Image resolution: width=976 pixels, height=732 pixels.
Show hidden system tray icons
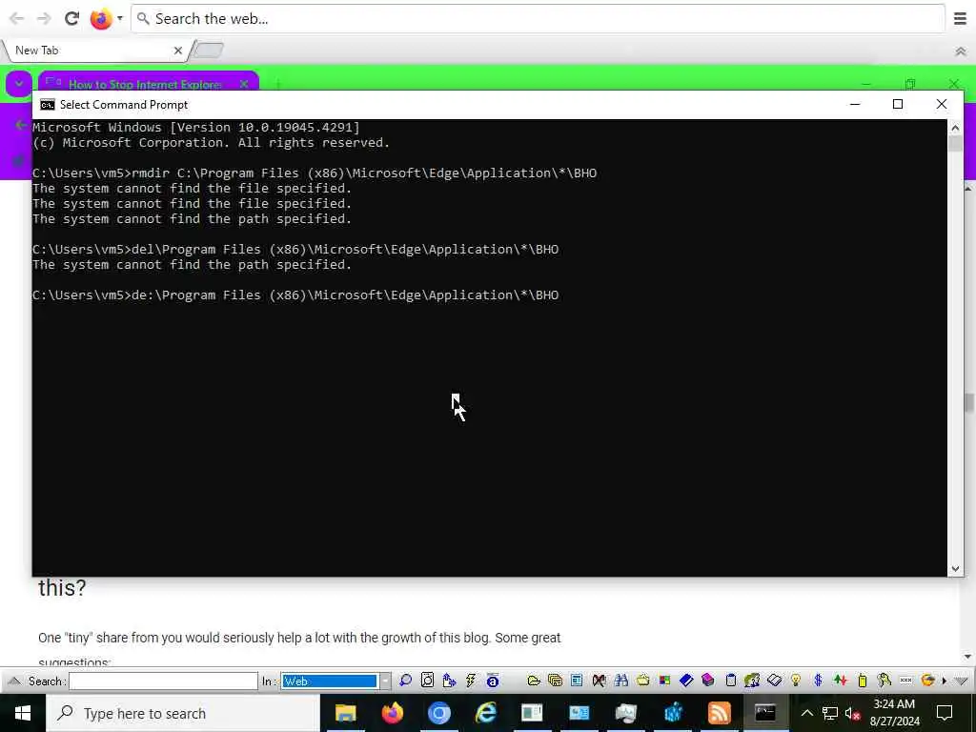pos(806,713)
